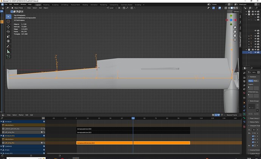Toggle l_aileron_percent_key track mute checkbox
This screenshot has width=261, height=159.
point(42,128)
